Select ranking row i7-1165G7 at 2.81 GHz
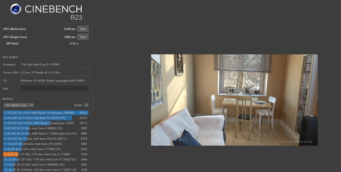The height and width of the screenshot is (172, 341). click(46, 160)
